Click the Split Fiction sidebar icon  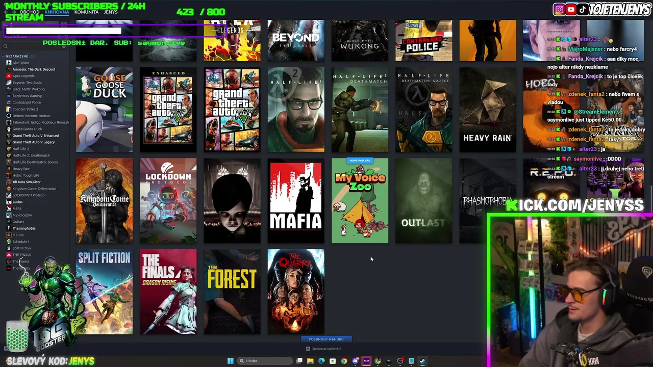coord(9,248)
